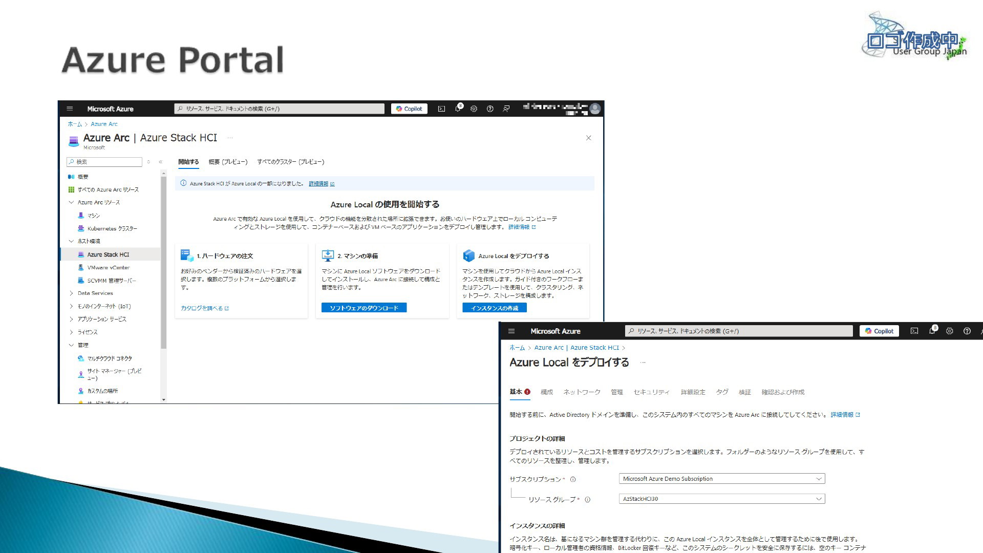Collapse Azure Arc リソース group

[x=71, y=202]
